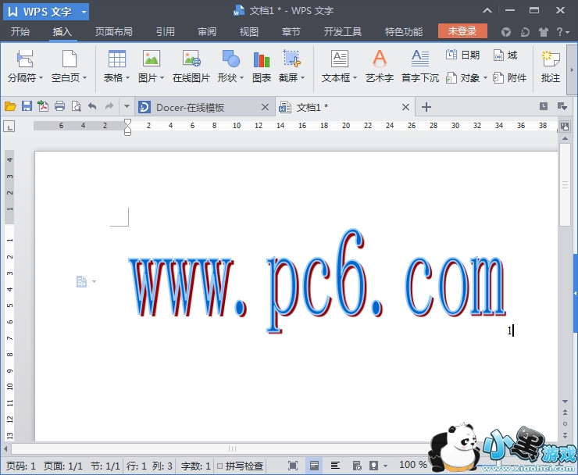The width and height of the screenshot is (578, 475).
Task: Insert a section break with 分隔符
Action: [25, 66]
